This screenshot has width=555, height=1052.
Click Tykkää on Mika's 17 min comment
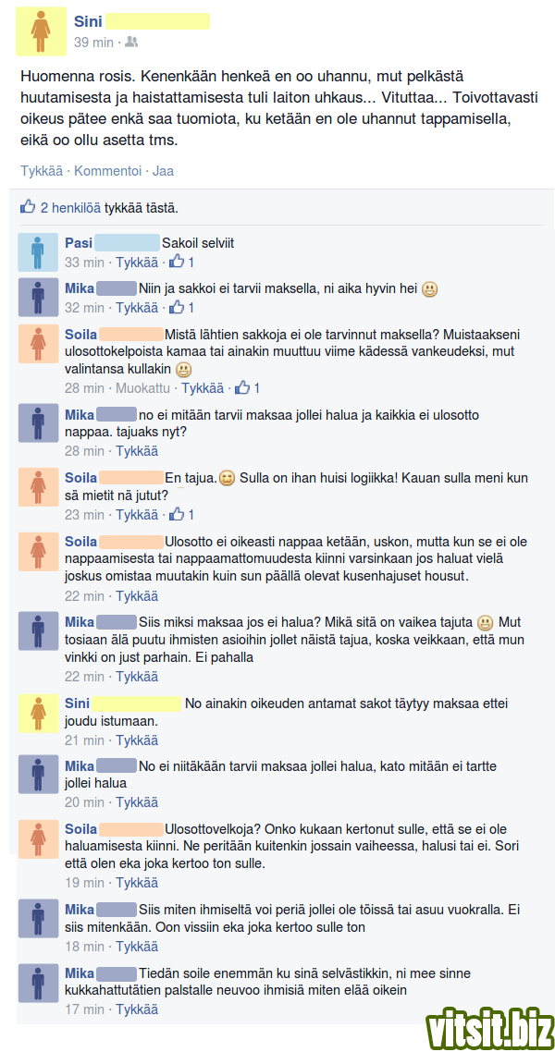pos(137,1009)
